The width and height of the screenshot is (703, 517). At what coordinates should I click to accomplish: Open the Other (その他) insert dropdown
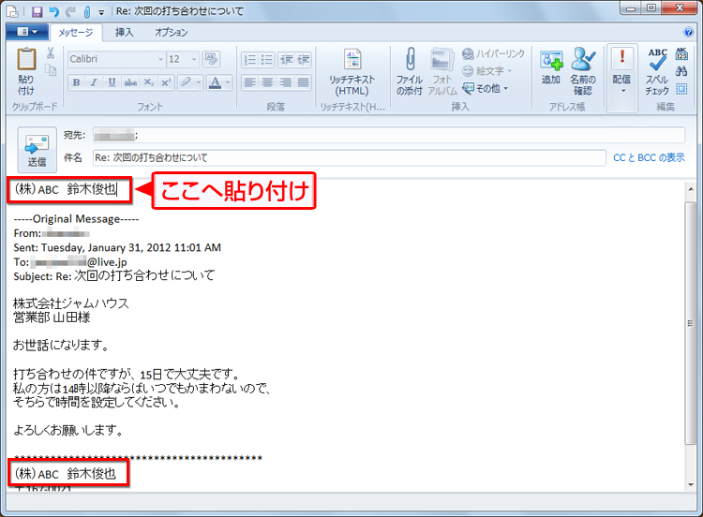[x=486, y=88]
